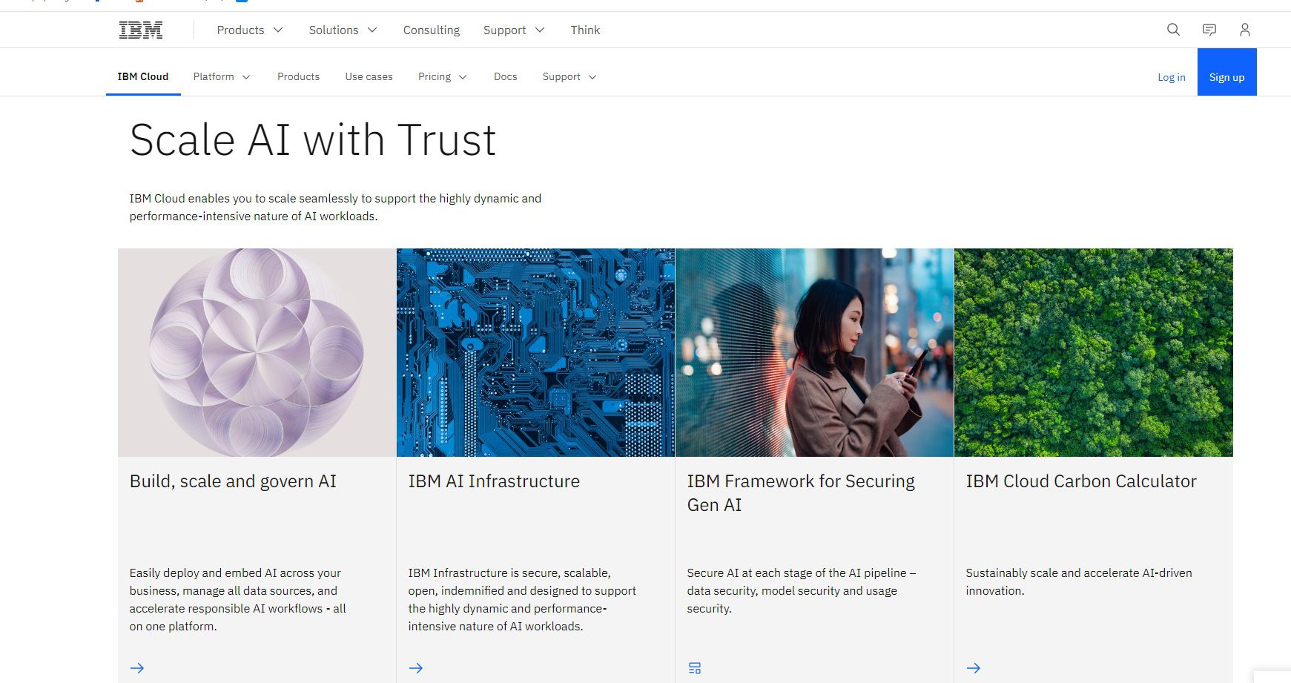Click the IBM logo

(x=140, y=30)
